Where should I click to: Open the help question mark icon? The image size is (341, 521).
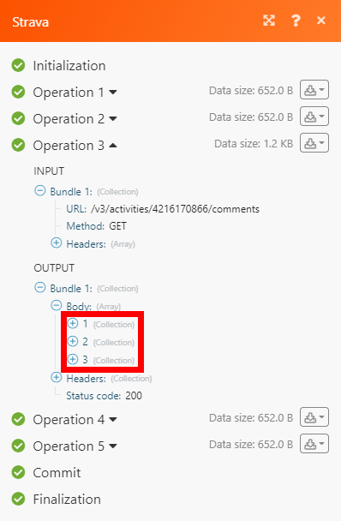pyautogui.click(x=296, y=21)
